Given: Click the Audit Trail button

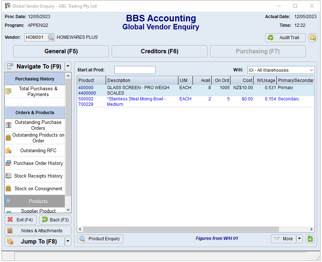Looking at the screenshot, I should [x=285, y=38].
